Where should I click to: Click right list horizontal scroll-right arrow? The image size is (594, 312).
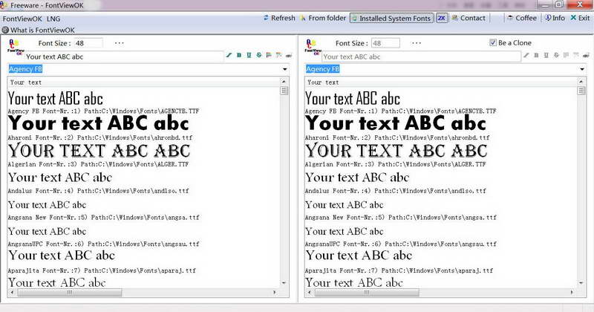coord(572,292)
